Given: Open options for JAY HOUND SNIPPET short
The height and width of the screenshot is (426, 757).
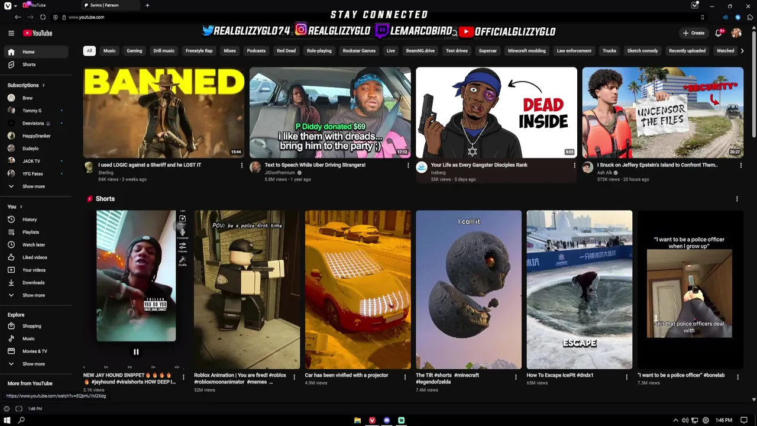Looking at the screenshot, I should 183,377.
